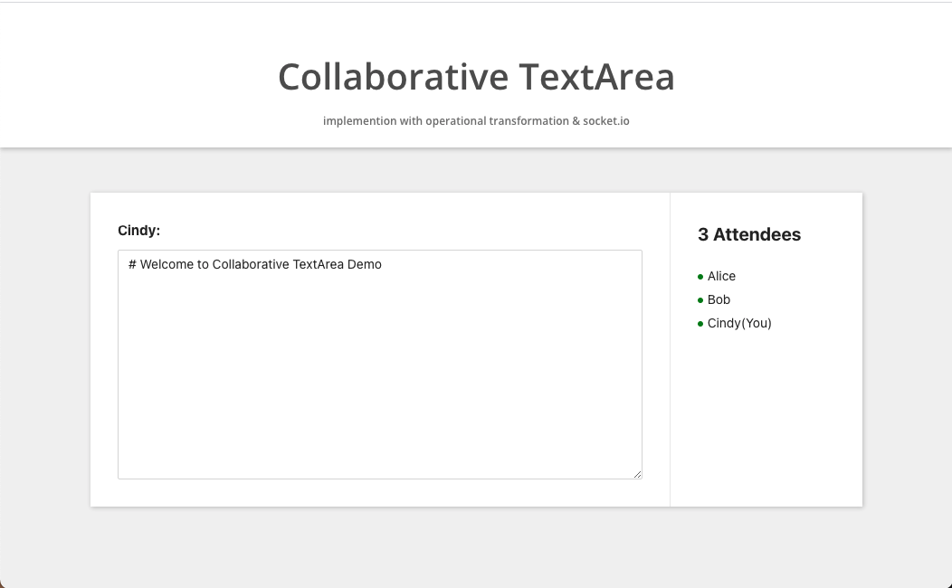
Task: Place cursor on the welcome line text
Action: coord(255,264)
